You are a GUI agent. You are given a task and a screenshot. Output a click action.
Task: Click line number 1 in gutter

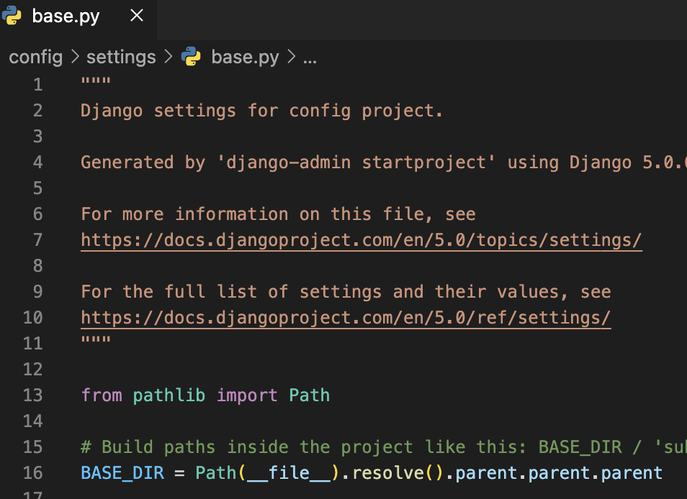pyautogui.click(x=38, y=85)
